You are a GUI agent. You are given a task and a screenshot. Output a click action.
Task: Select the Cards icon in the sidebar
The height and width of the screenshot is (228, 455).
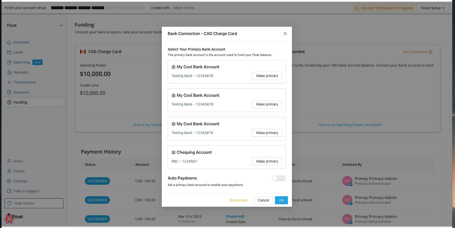click(9, 52)
